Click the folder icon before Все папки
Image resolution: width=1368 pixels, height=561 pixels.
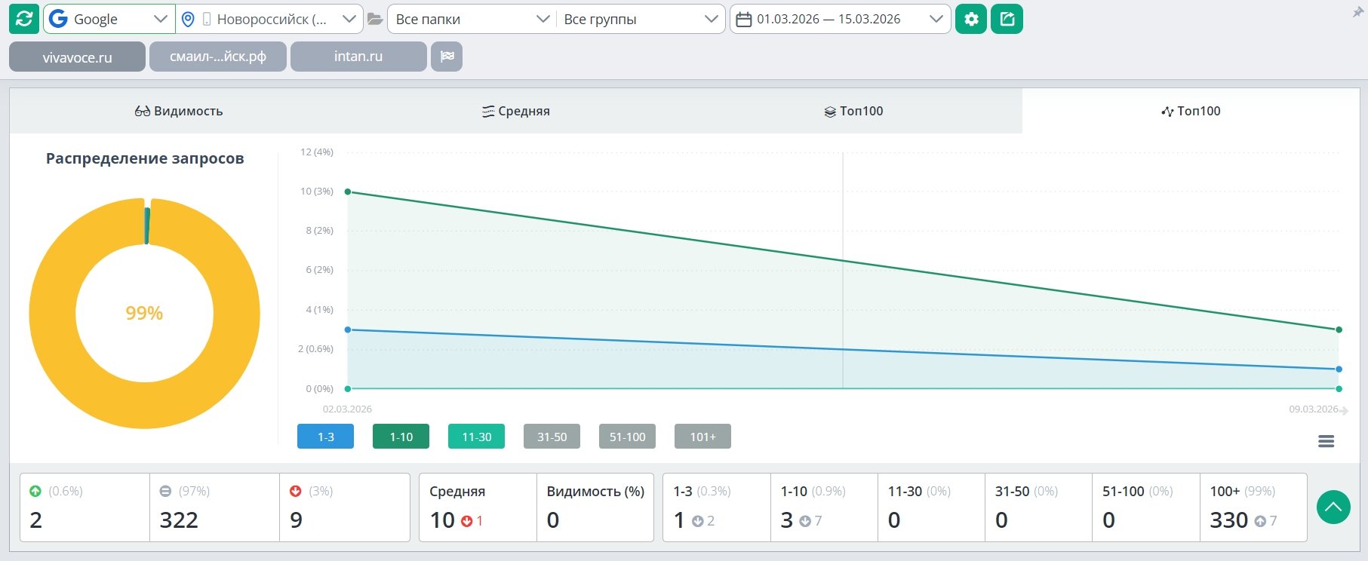(x=375, y=19)
